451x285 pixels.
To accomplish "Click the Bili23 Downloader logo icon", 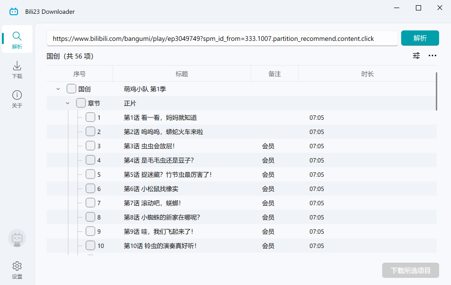I will coord(13,11).
